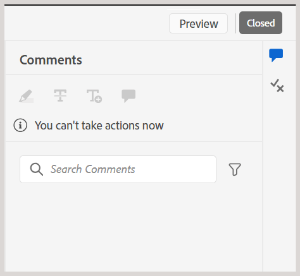Viewport: 300px width, 276px height.
Task: Focus the Search Comments field
Action: (118, 169)
